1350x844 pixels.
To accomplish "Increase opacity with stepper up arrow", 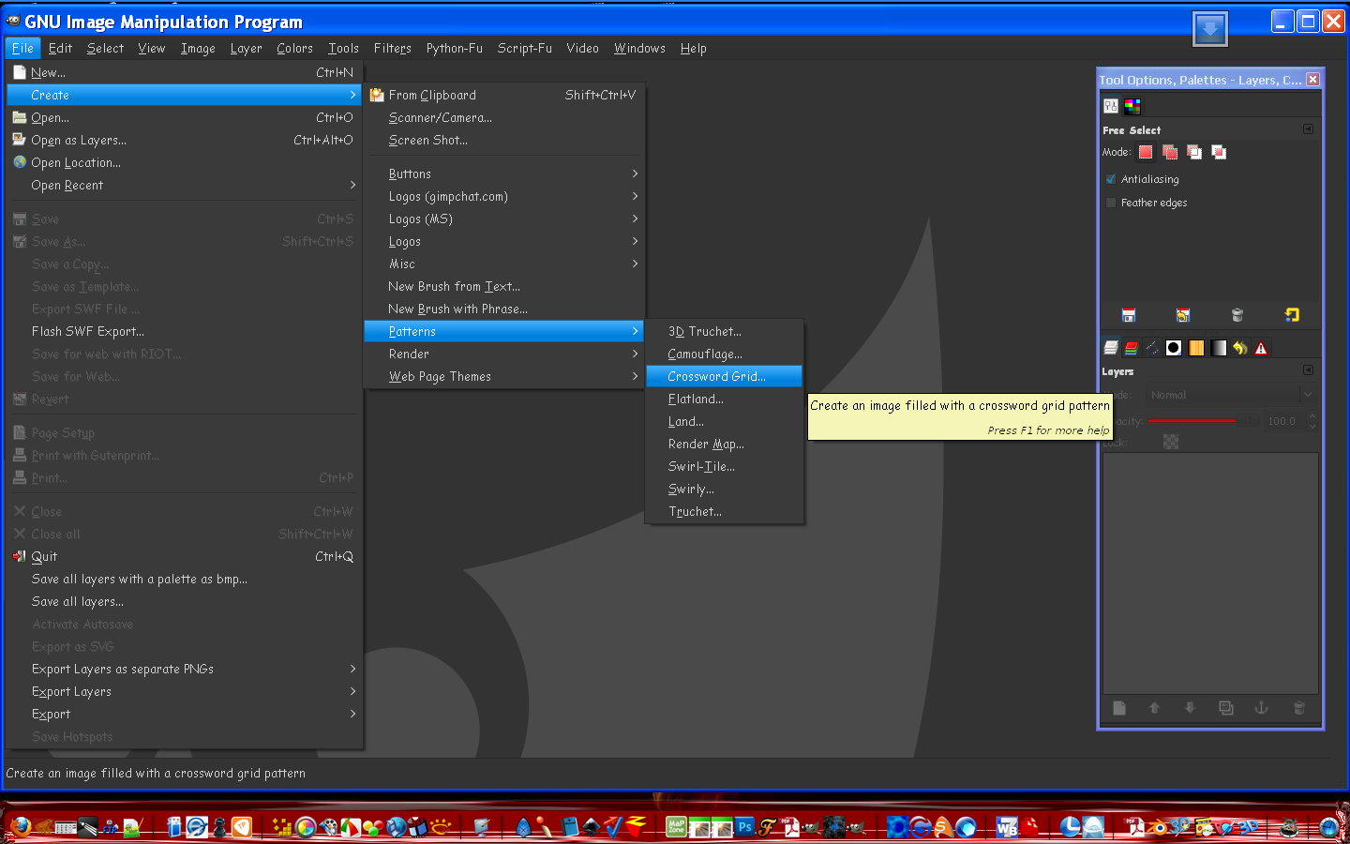I will [1312, 416].
